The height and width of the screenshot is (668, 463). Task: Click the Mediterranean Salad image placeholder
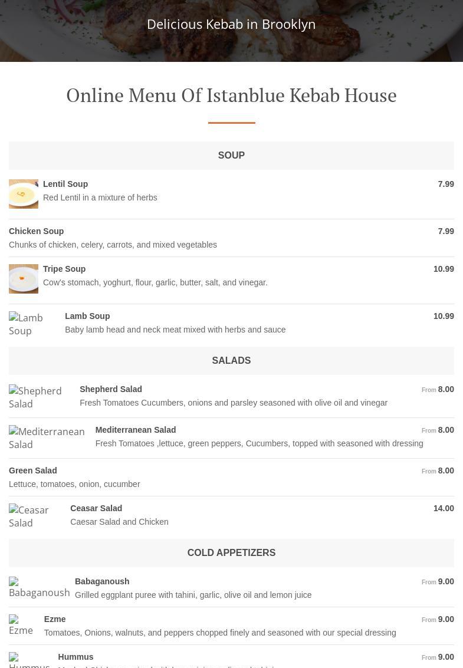click(47, 438)
